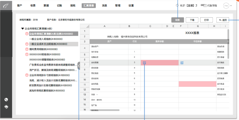Click the app logo in top-left corner
The height and width of the screenshot is (120, 239).
tap(6, 6)
